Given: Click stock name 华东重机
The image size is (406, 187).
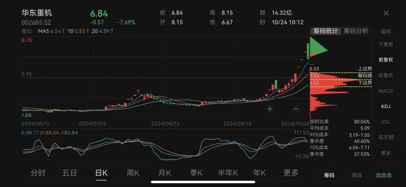Looking at the screenshot, I should pos(36,13).
